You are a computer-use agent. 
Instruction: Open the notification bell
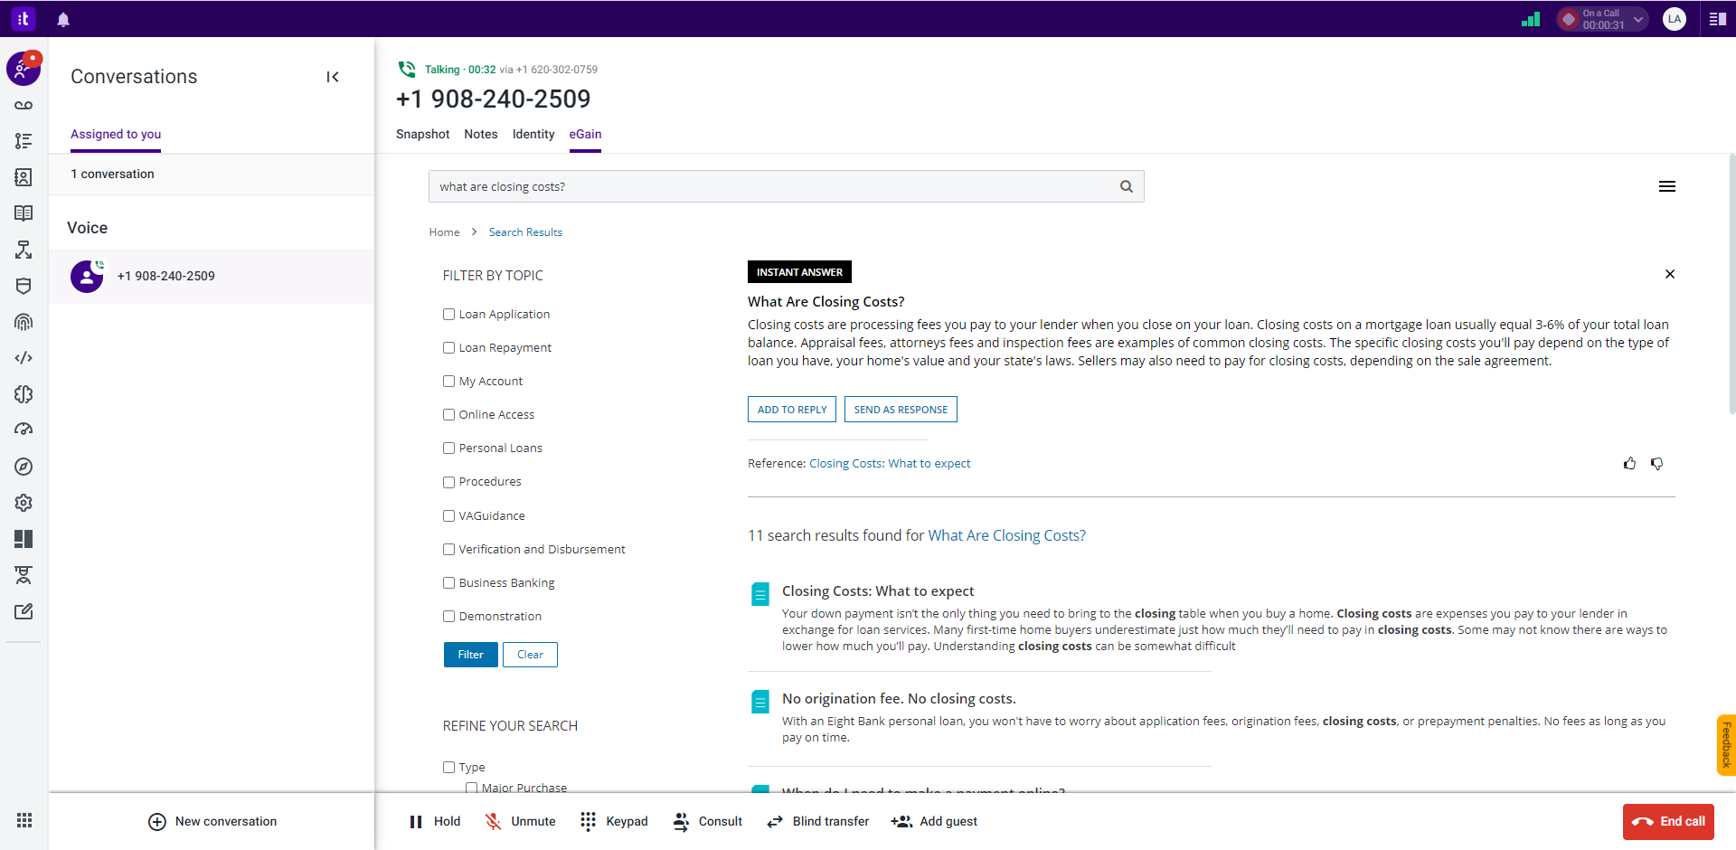click(63, 19)
